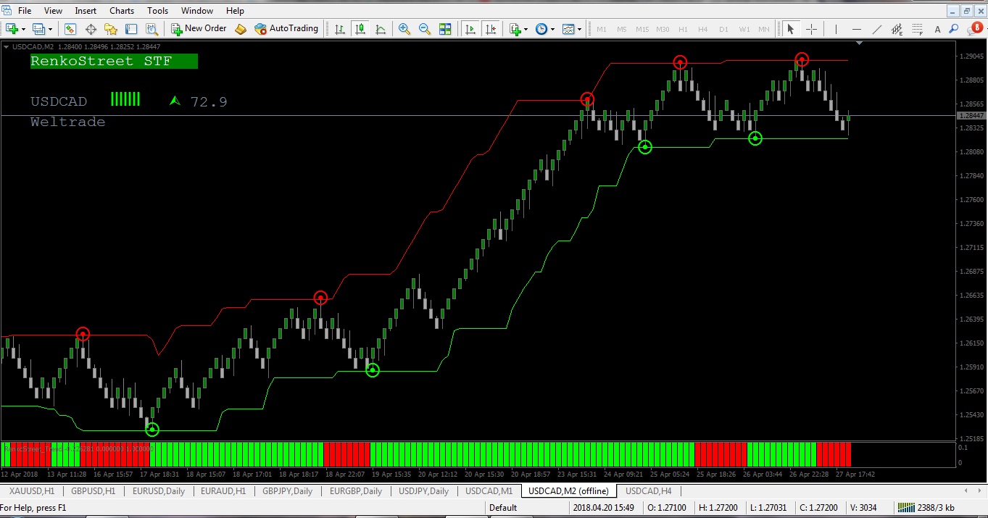This screenshot has width=988, height=518.
Task: Select the M1 timeframe button
Action: pos(602,29)
